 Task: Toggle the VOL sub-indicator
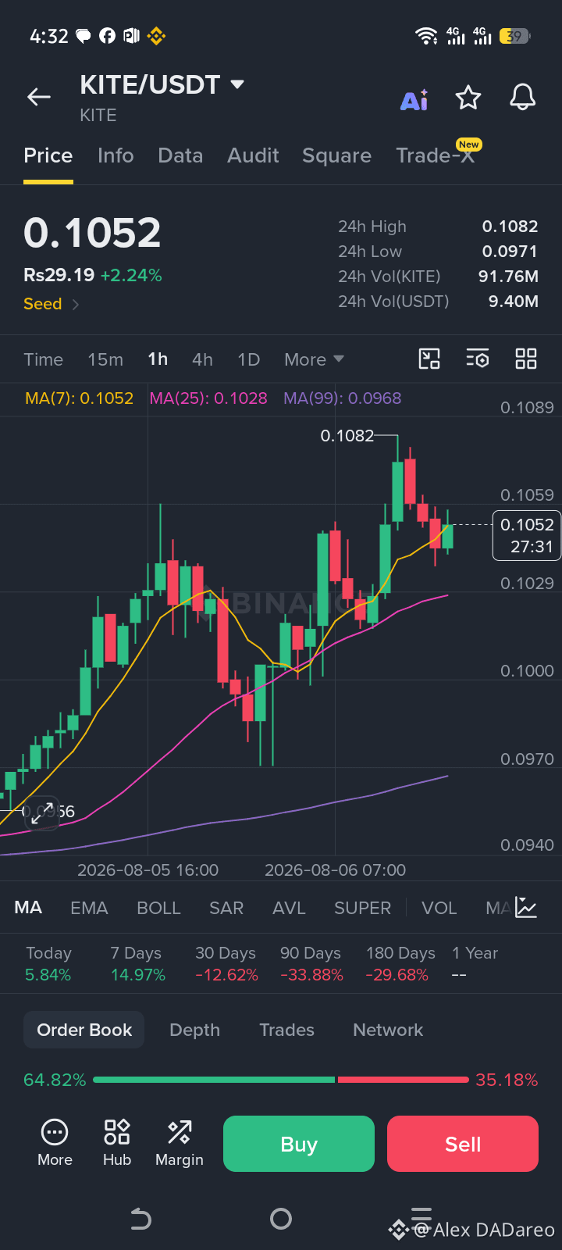(x=439, y=908)
